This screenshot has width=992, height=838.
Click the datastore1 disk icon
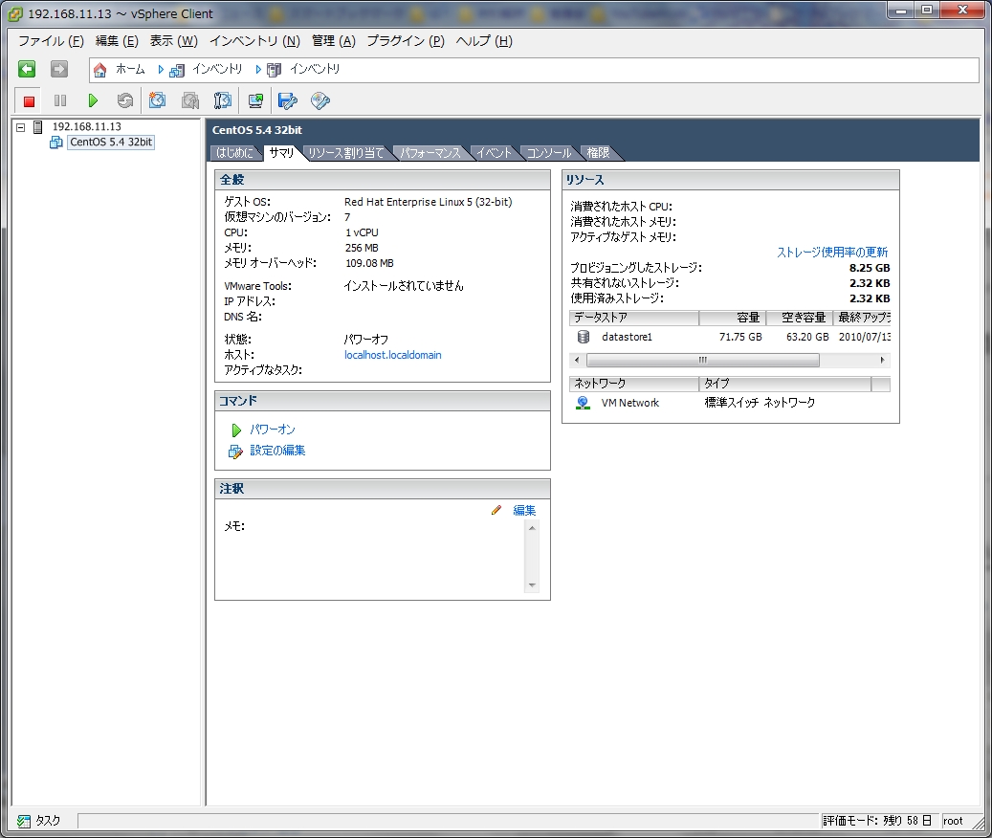584,337
